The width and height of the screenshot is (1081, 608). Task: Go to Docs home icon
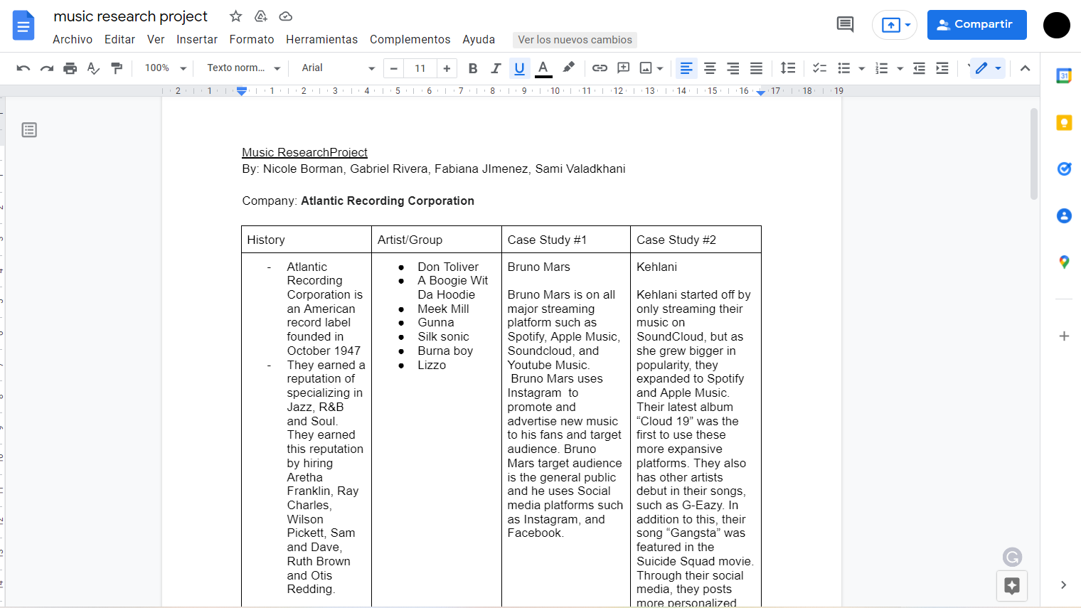pos(23,26)
